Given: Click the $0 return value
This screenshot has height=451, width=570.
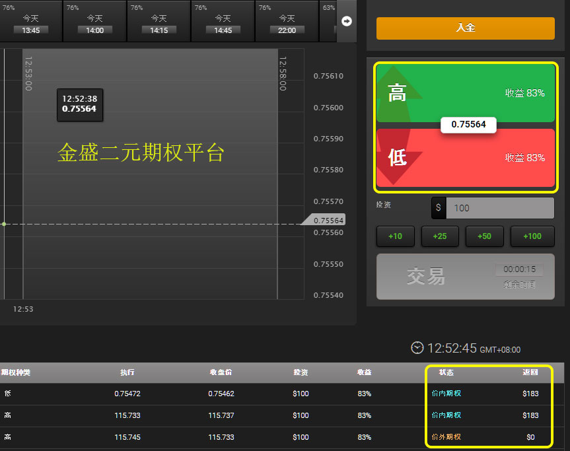Looking at the screenshot, I should coord(530,437).
